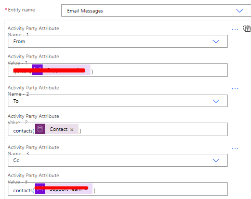Click the 'To' value text
This screenshot has height=199, width=251.
pyautogui.click(x=16, y=101)
